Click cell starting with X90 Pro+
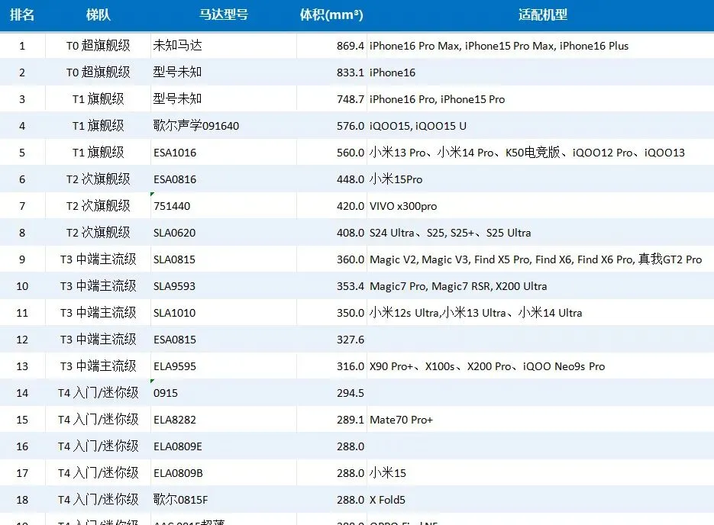714x525 pixels. click(x=486, y=367)
